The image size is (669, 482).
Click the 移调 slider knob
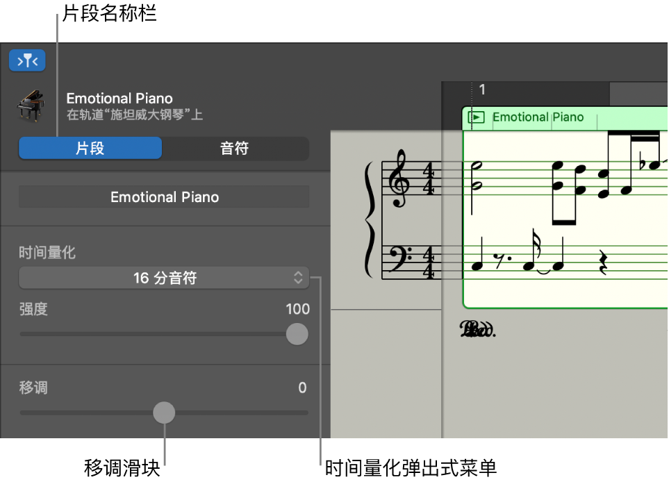pos(164,413)
